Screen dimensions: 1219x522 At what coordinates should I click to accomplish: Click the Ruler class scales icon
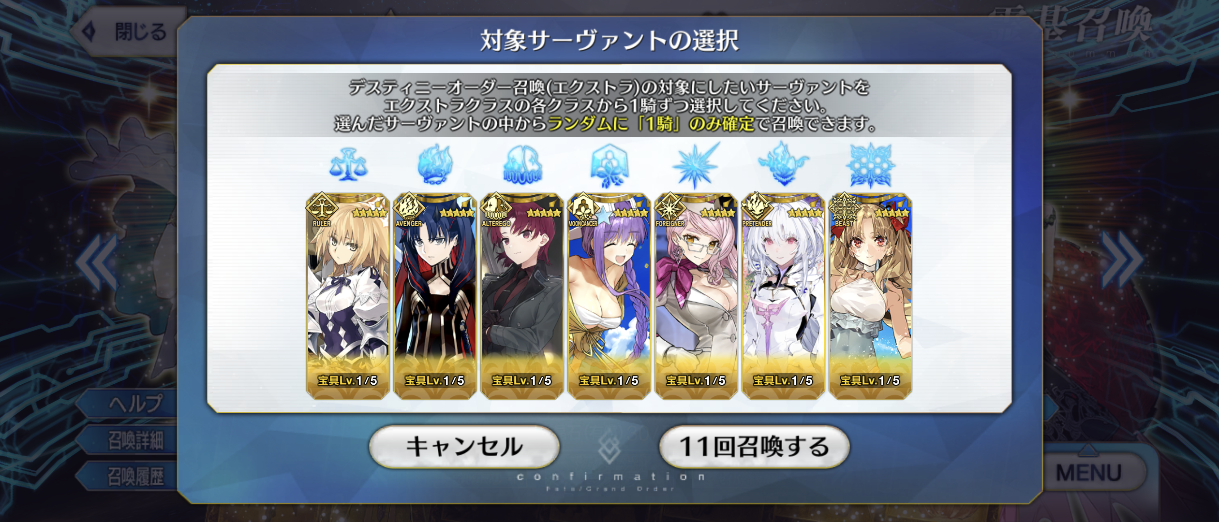coord(348,165)
